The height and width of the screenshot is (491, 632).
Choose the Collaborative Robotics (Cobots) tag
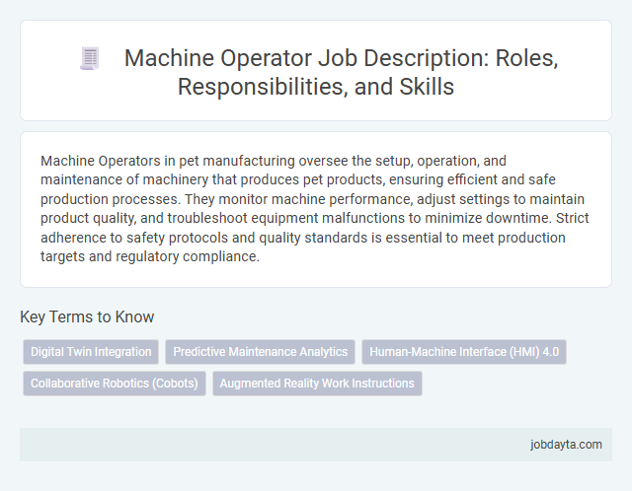115,384
